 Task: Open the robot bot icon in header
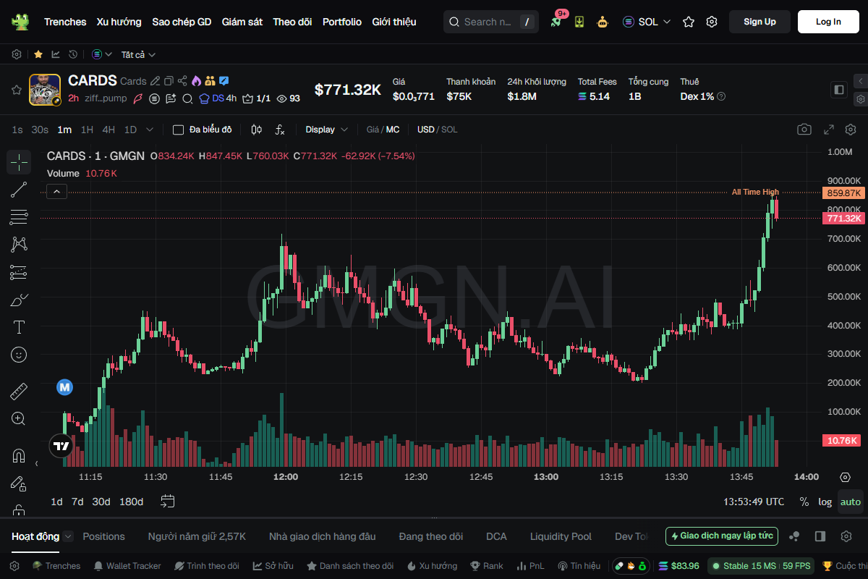pyautogui.click(x=602, y=22)
